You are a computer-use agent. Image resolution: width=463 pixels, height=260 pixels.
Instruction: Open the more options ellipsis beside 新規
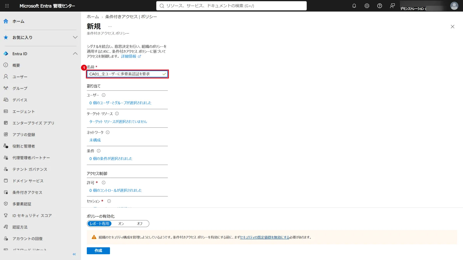(x=110, y=27)
